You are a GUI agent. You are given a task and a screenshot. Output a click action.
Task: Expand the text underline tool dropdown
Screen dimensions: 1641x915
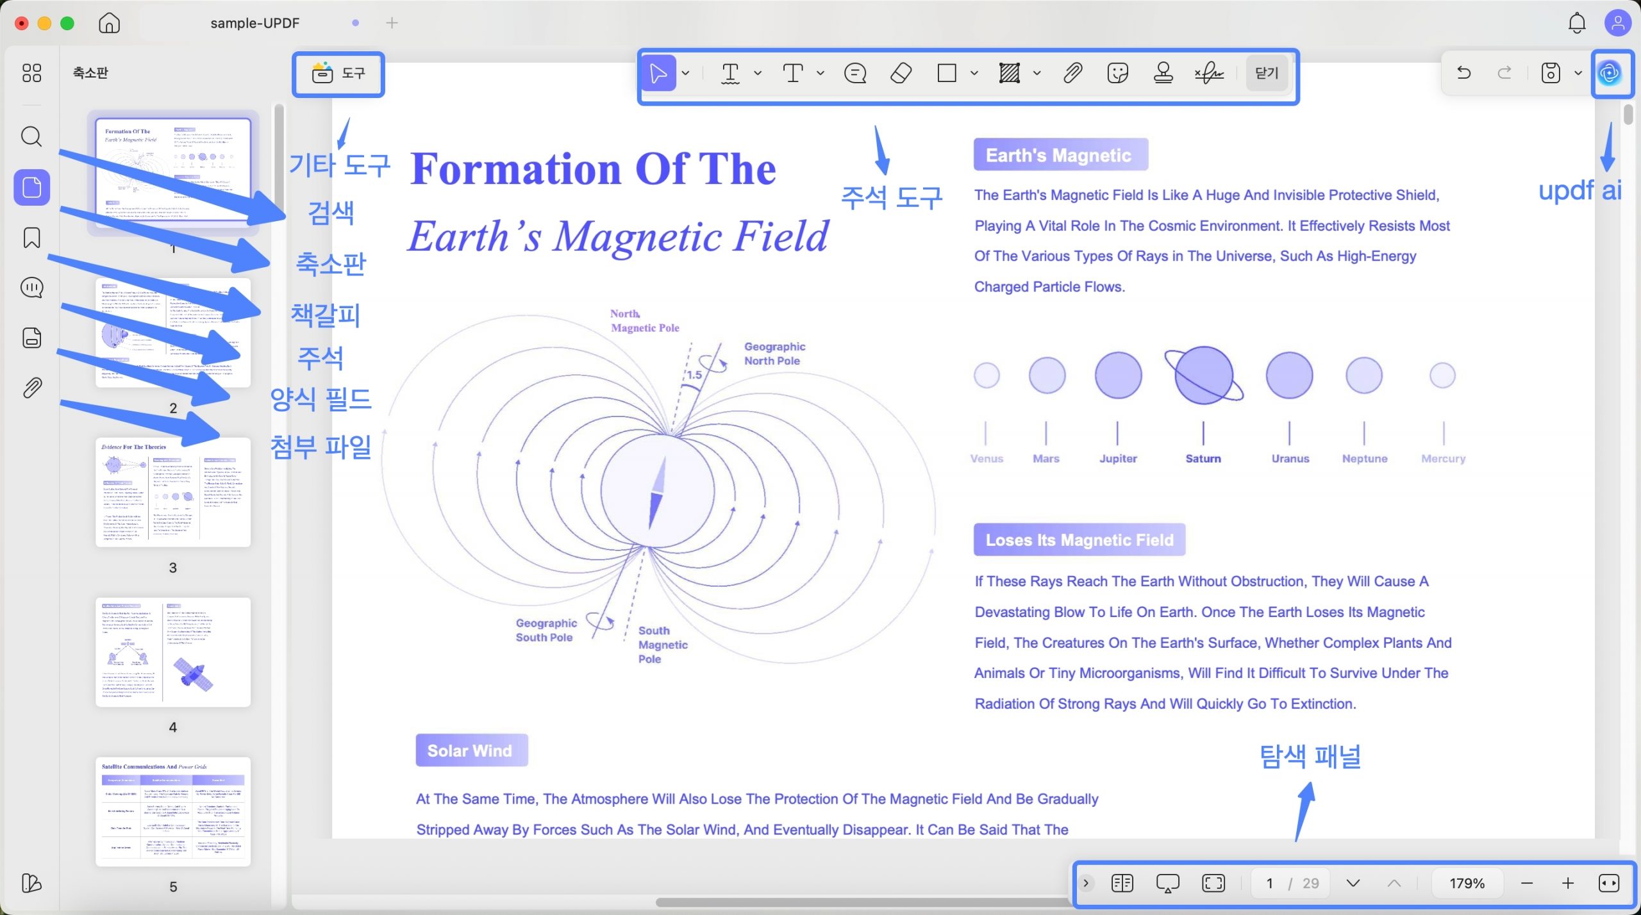coord(758,73)
